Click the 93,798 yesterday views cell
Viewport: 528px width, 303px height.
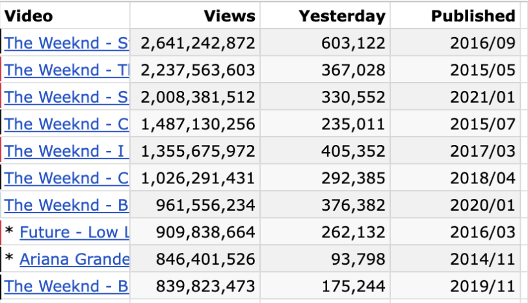coord(361,259)
